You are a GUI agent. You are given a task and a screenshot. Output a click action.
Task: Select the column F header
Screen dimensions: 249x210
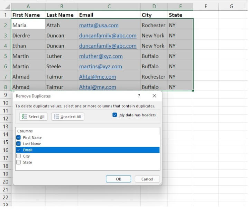click(206, 6)
